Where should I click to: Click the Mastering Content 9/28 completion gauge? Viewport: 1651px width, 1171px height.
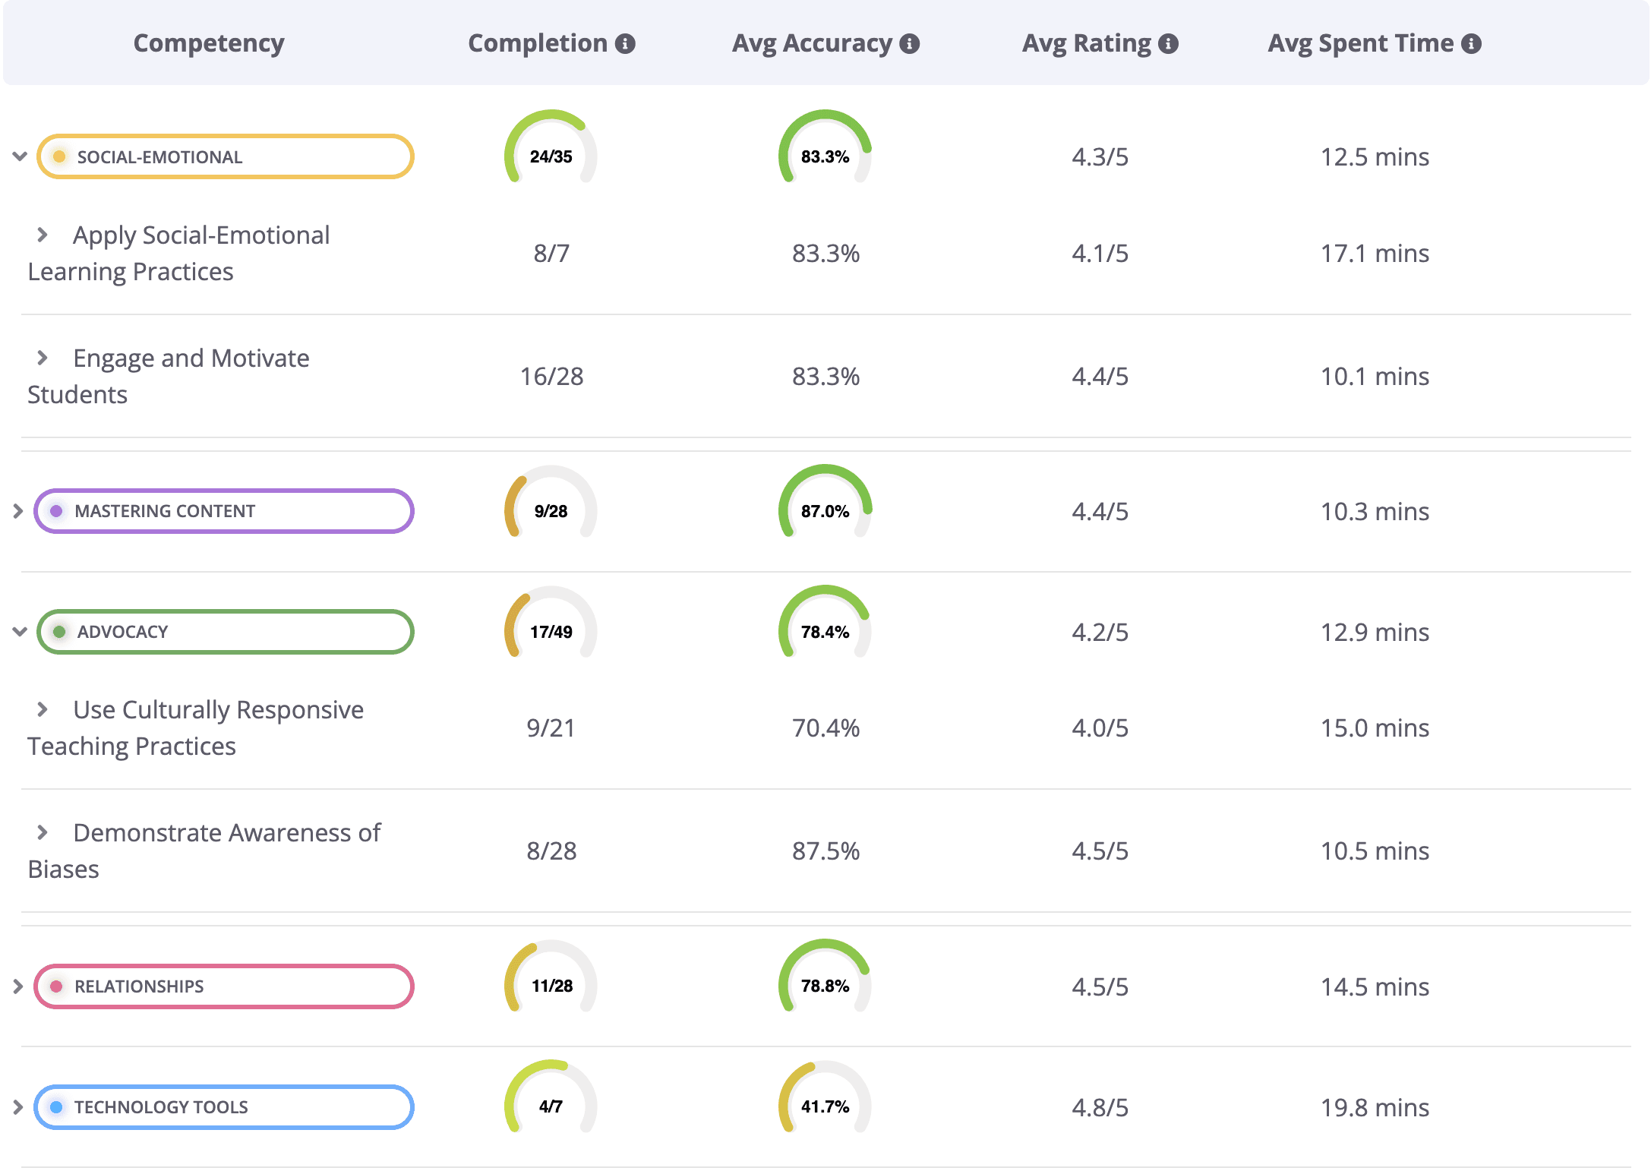(551, 504)
